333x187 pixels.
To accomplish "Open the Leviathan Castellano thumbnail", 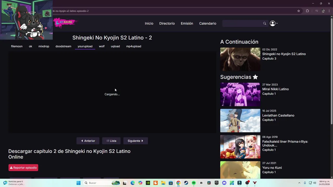I will point(240,121).
